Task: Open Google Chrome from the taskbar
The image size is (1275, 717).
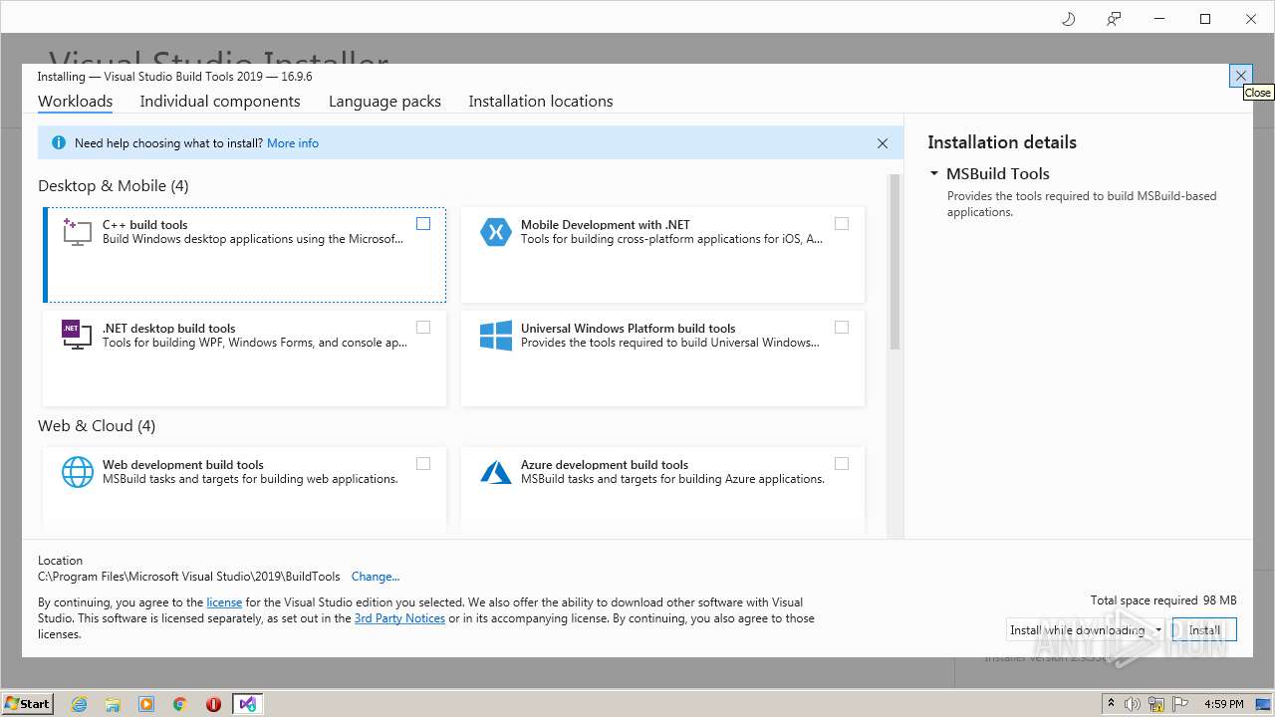Action: click(x=180, y=704)
